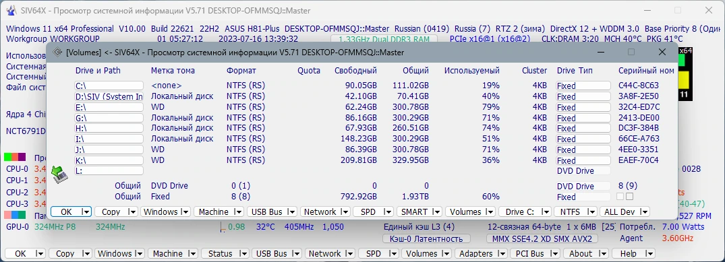Click the Fixed drive type field for C:\
This screenshot has height=262, width=725.
583,86
